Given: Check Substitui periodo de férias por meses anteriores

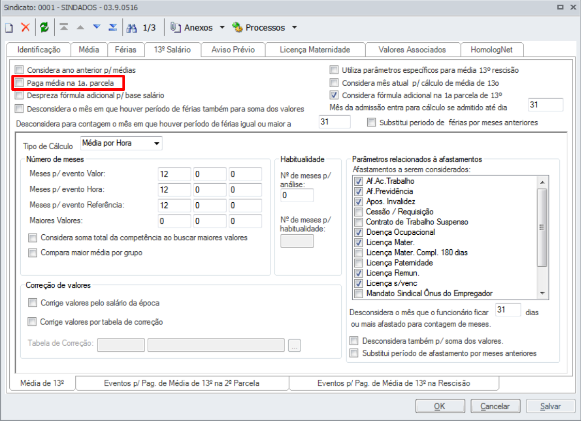Looking at the screenshot, I should pyautogui.click(x=371, y=122).
